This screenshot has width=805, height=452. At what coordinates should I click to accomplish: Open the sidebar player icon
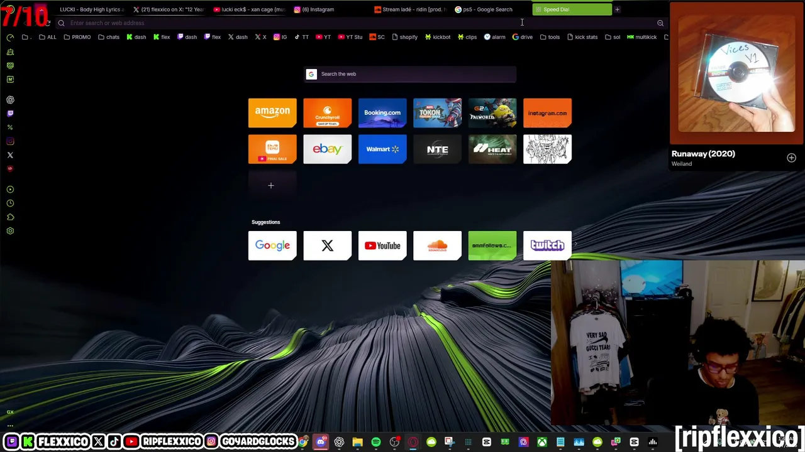pos(10,190)
